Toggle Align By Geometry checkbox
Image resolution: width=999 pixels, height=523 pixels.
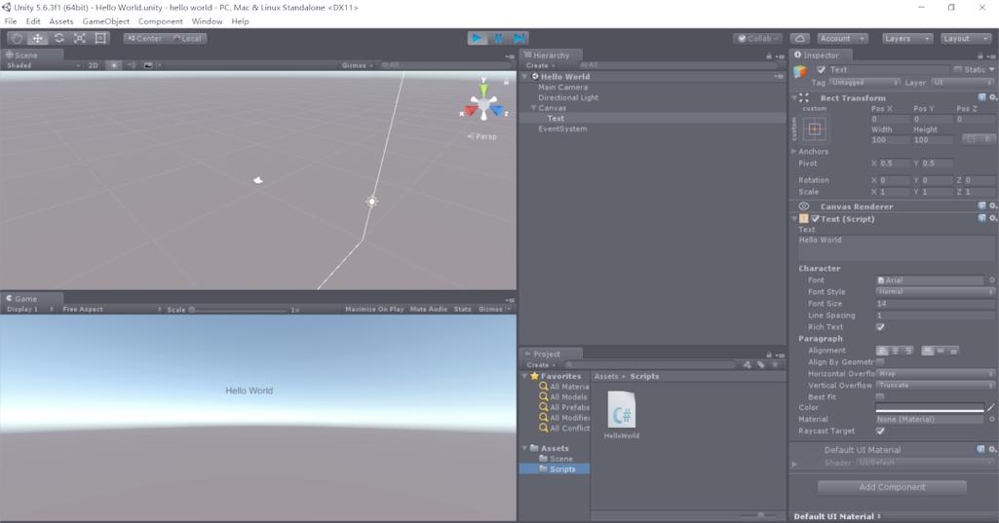(880, 362)
